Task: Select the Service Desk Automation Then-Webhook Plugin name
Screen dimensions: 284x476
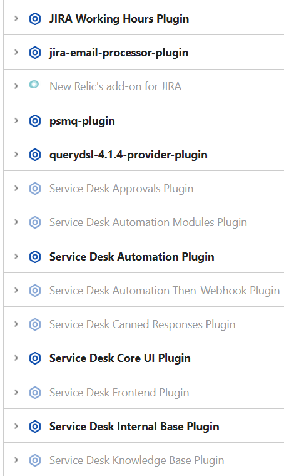Action: coord(165,291)
